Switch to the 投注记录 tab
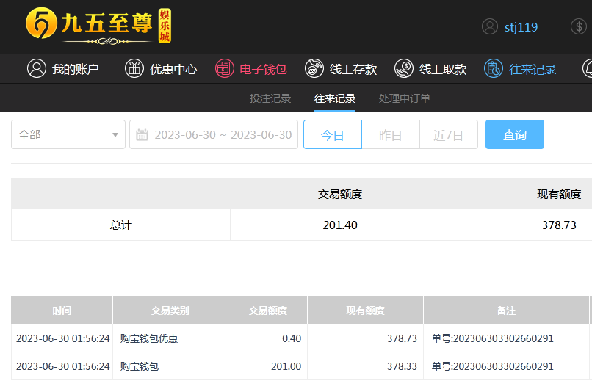This screenshot has width=592, height=389. pyautogui.click(x=270, y=99)
